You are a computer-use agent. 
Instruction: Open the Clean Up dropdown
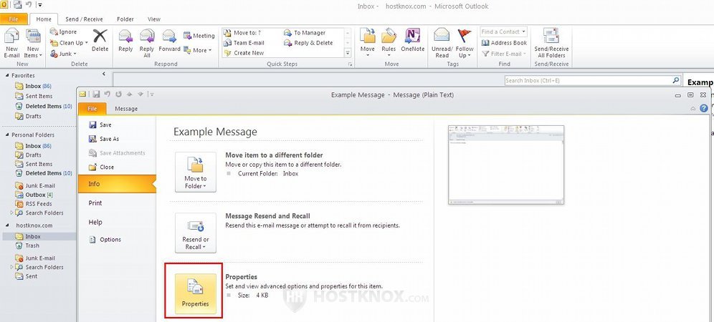69,43
